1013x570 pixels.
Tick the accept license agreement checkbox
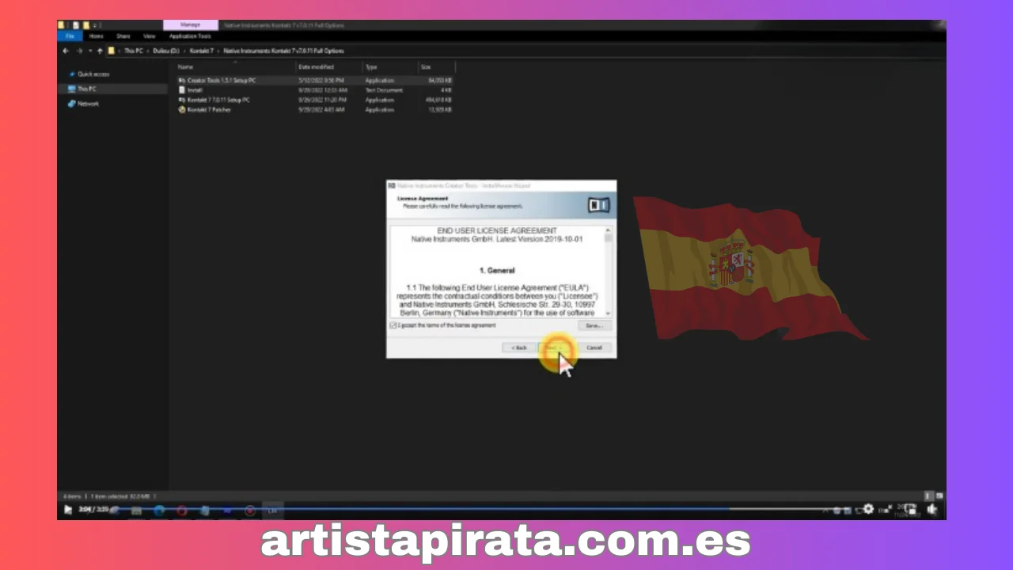click(x=393, y=325)
